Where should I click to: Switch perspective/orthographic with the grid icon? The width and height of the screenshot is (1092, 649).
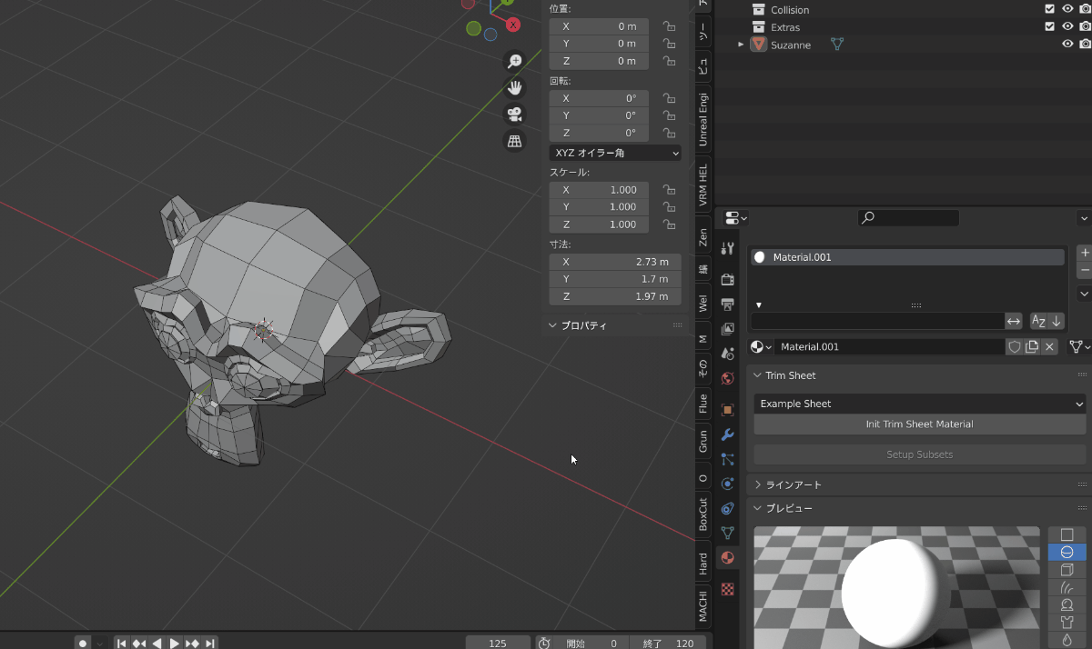click(514, 141)
